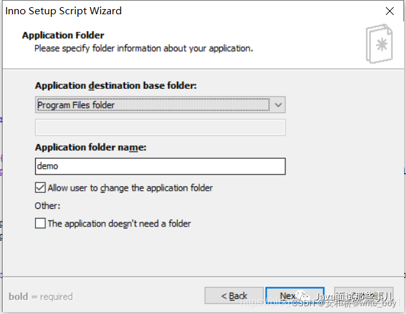
Task: Click the Application Folder heading
Action: [x=63, y=35]
